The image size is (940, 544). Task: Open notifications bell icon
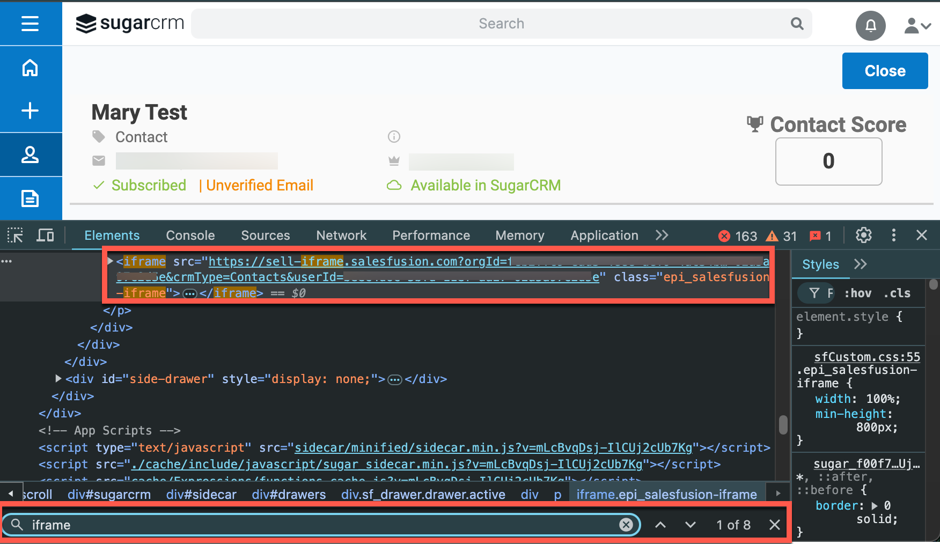(x=870, y=25)
